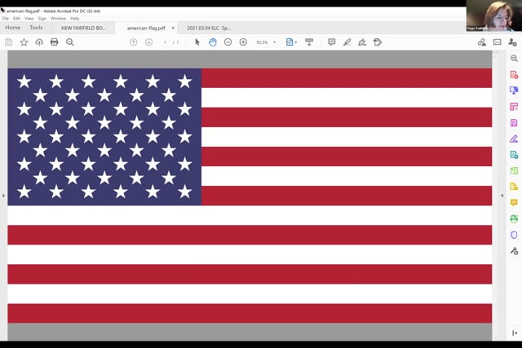The width and height of the screenshot is (522, 348).
Task: Print the document with printer icon
Action: (x=55, y=42)
